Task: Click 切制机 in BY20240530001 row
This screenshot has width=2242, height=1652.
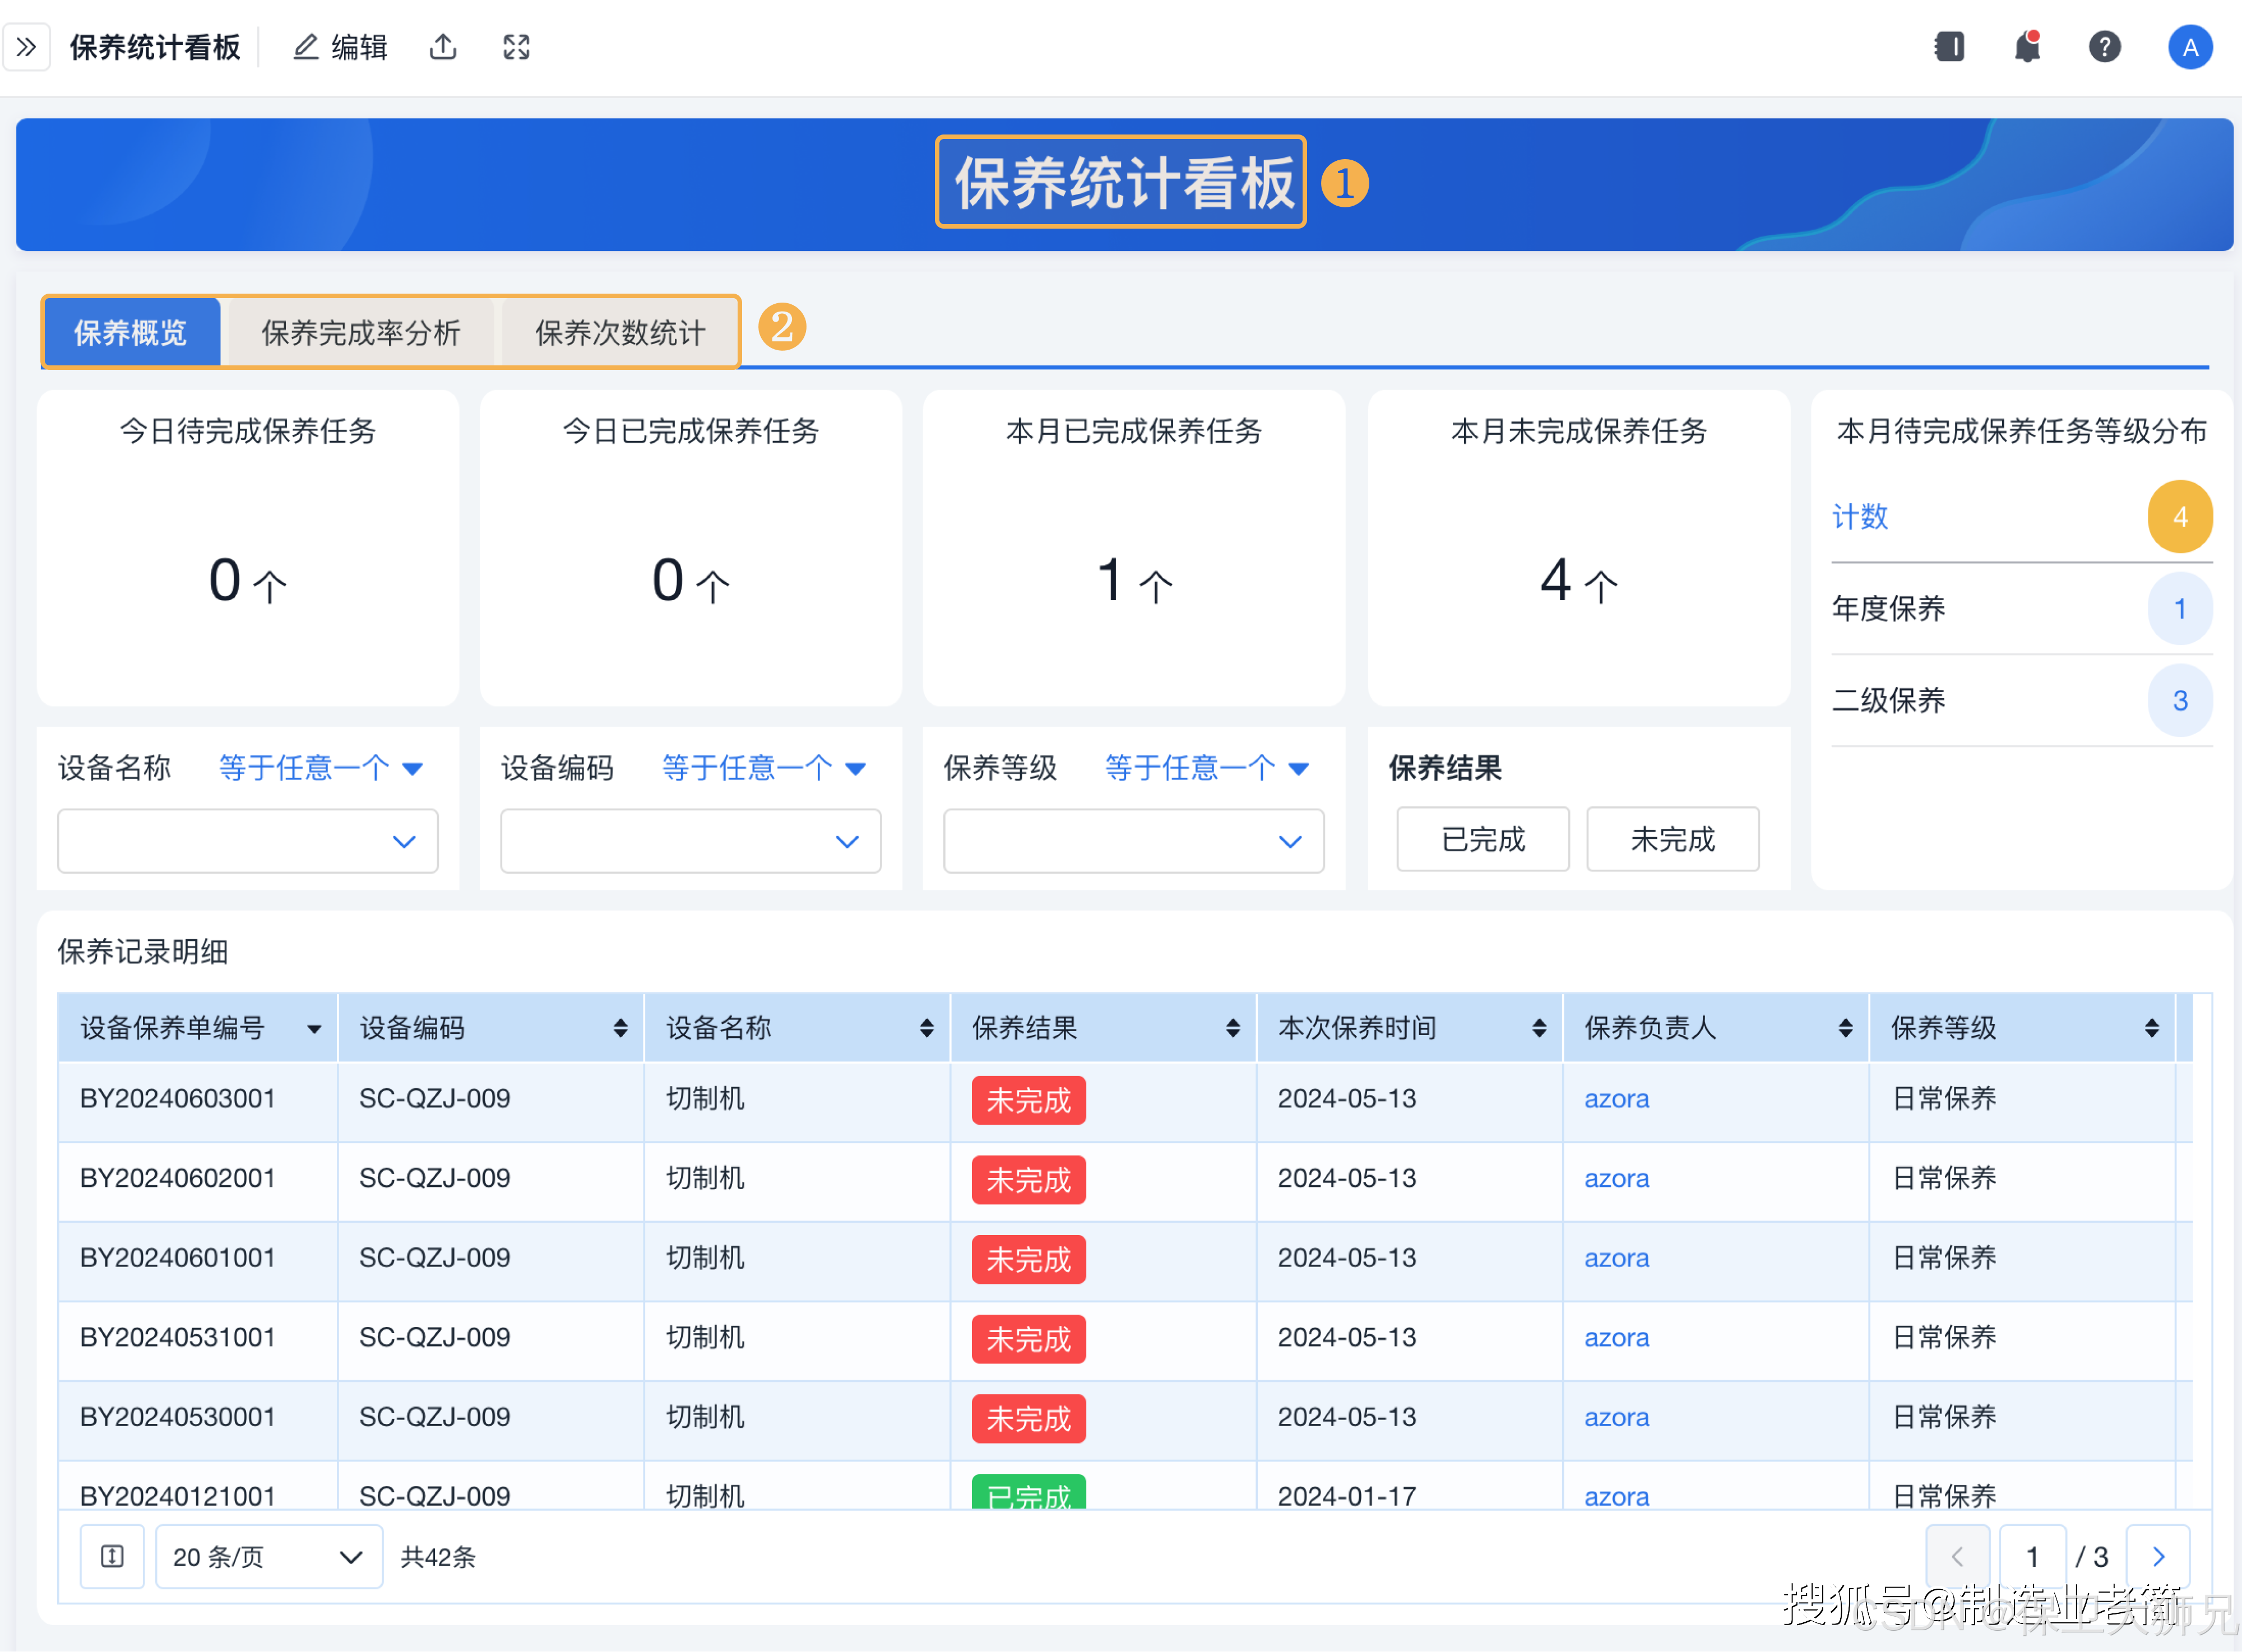Action: 705,1418
